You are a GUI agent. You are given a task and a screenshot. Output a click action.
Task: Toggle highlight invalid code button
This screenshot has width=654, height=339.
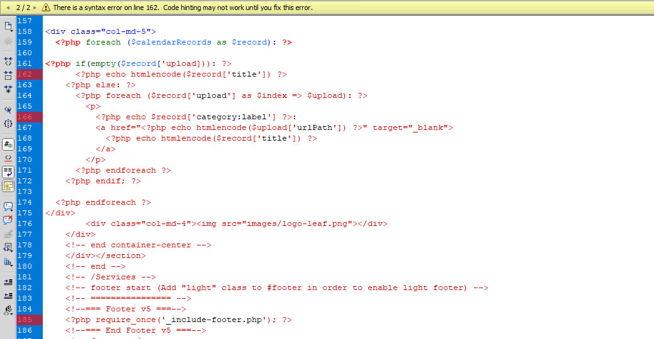tap(8, 158)
